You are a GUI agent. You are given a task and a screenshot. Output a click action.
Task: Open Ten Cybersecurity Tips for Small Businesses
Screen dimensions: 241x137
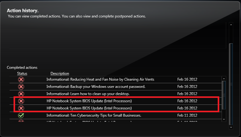coord(94,115)
